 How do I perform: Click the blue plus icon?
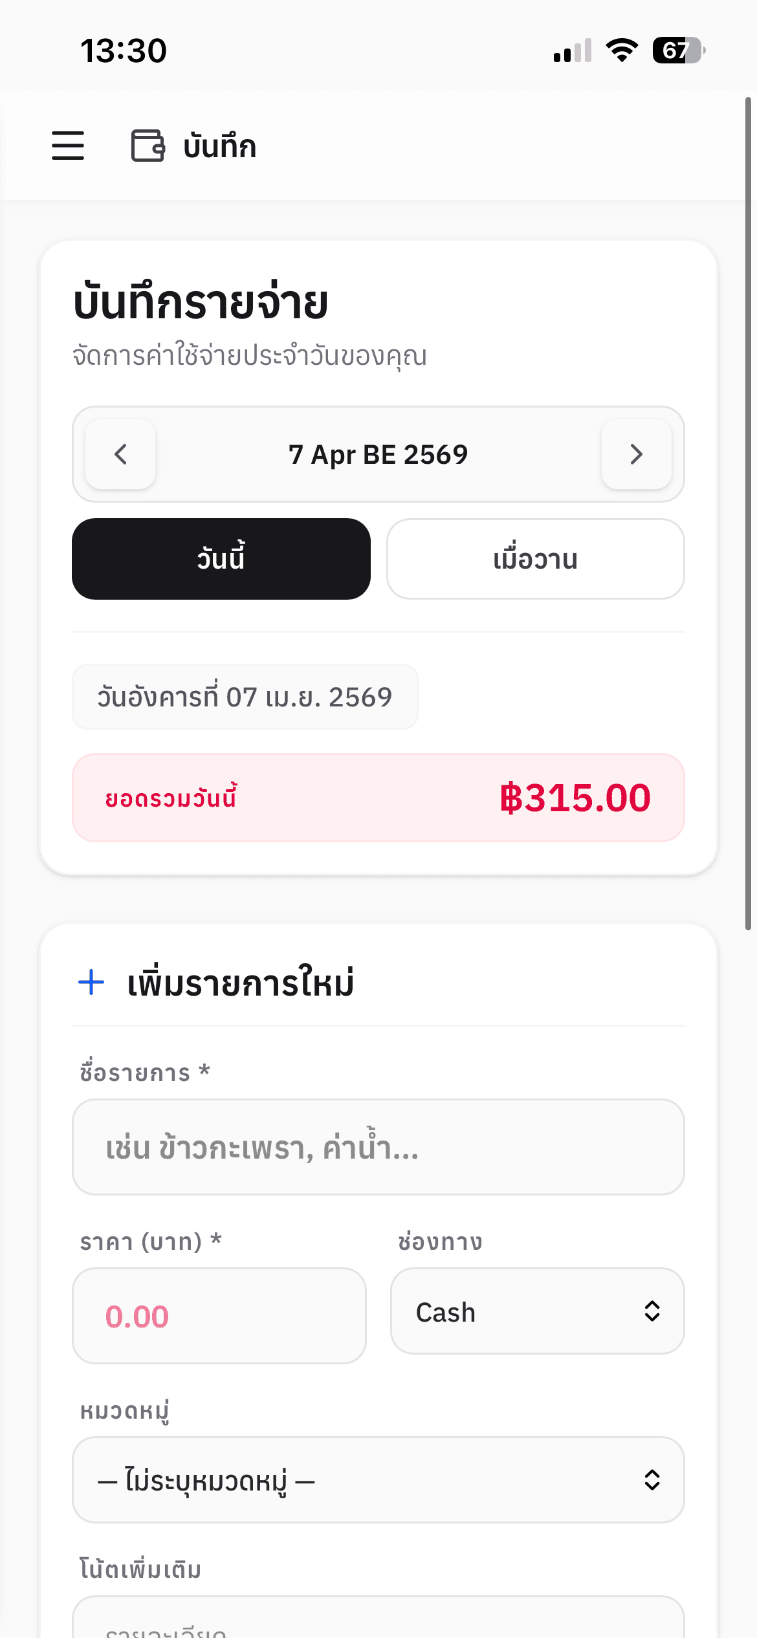[x=91, y=982]
